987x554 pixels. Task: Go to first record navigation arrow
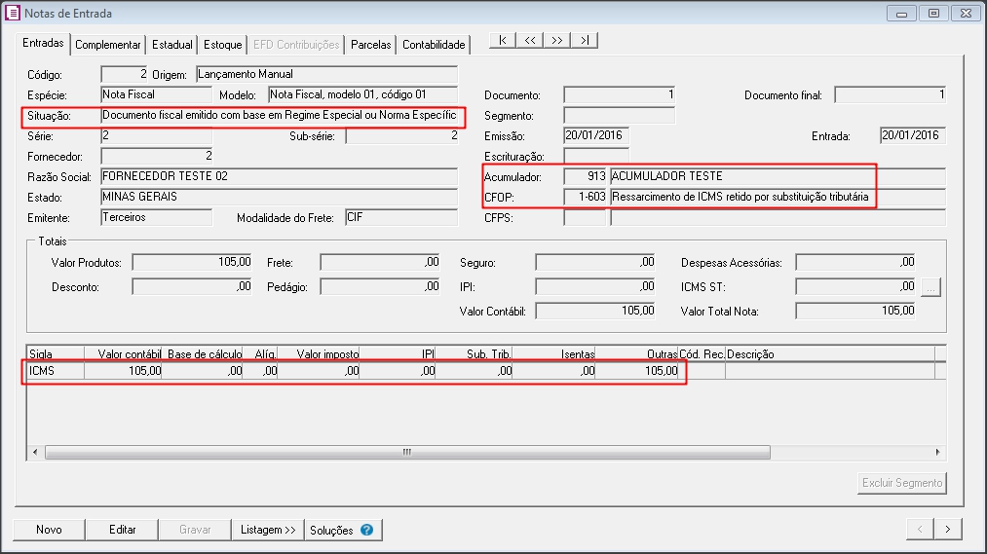[x=503, y=41]
